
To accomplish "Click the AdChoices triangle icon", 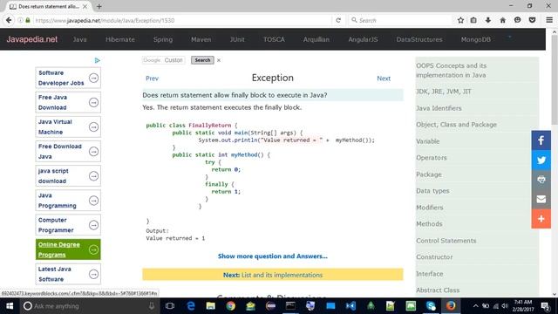I will [x=97, y=60].
